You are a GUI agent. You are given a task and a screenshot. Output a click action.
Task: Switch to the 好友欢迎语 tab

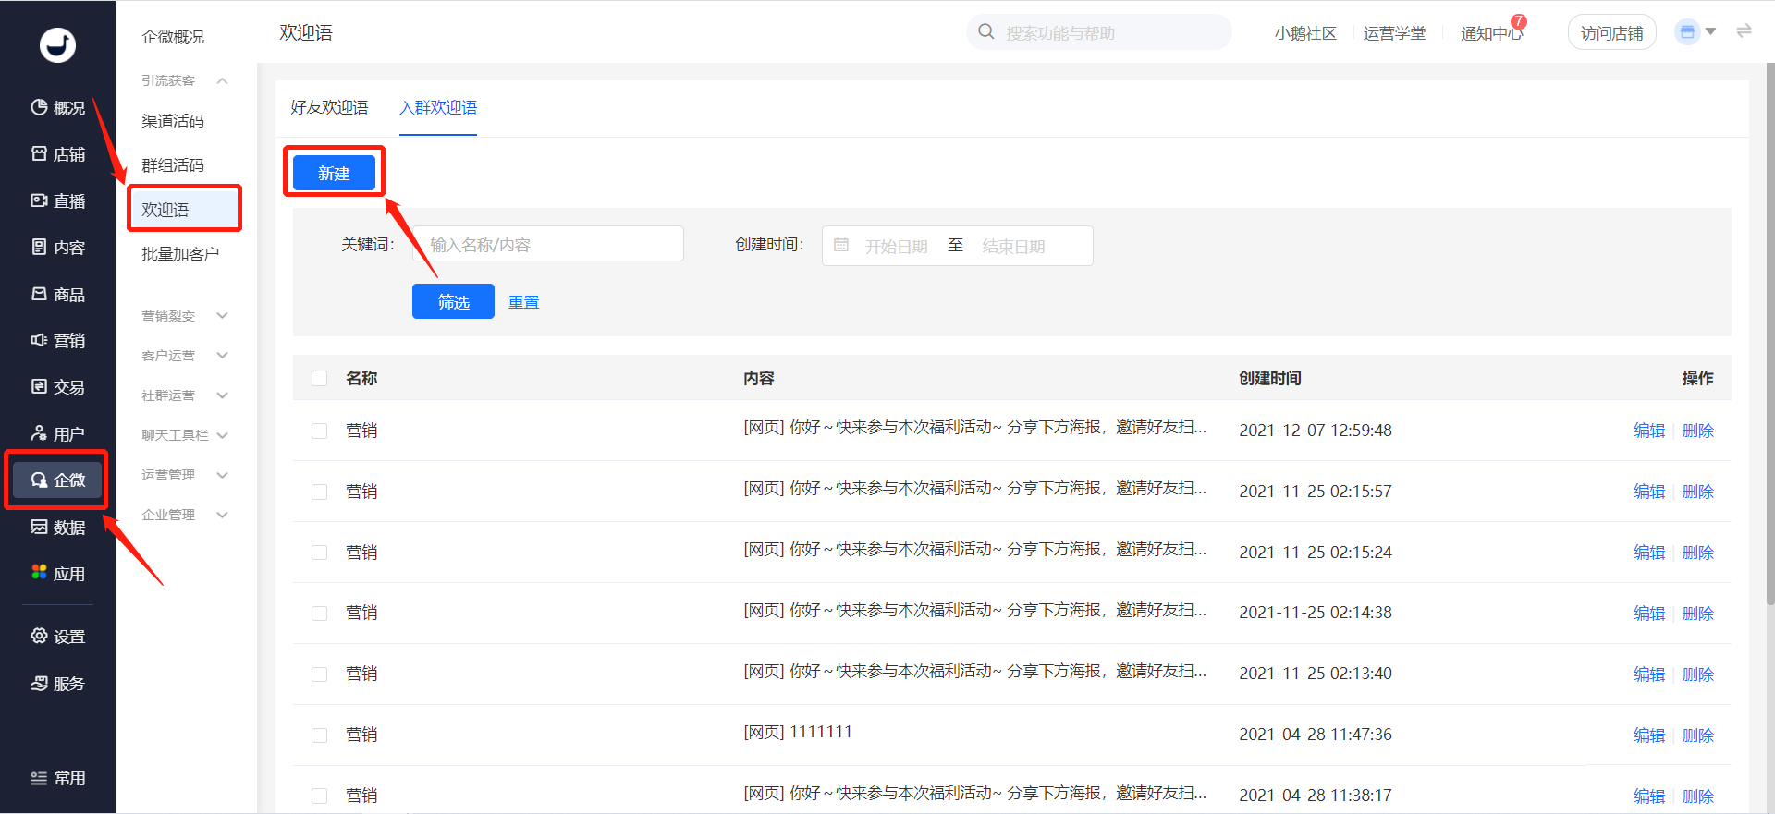(x=329, y=107)
